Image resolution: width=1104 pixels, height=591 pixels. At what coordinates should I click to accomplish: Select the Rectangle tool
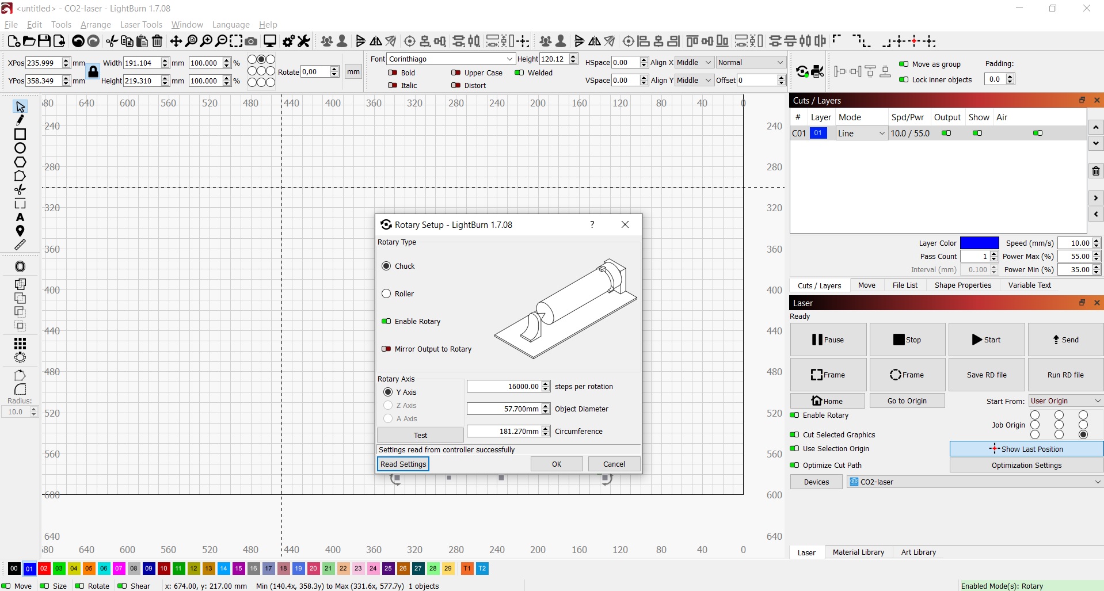(20, 134)
